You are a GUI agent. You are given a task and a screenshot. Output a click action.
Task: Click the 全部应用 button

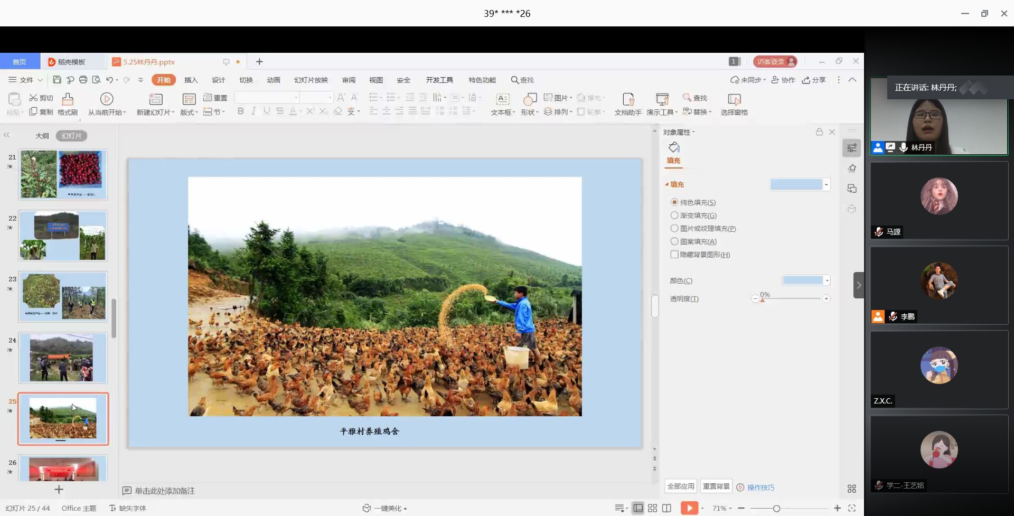[680, 486]
